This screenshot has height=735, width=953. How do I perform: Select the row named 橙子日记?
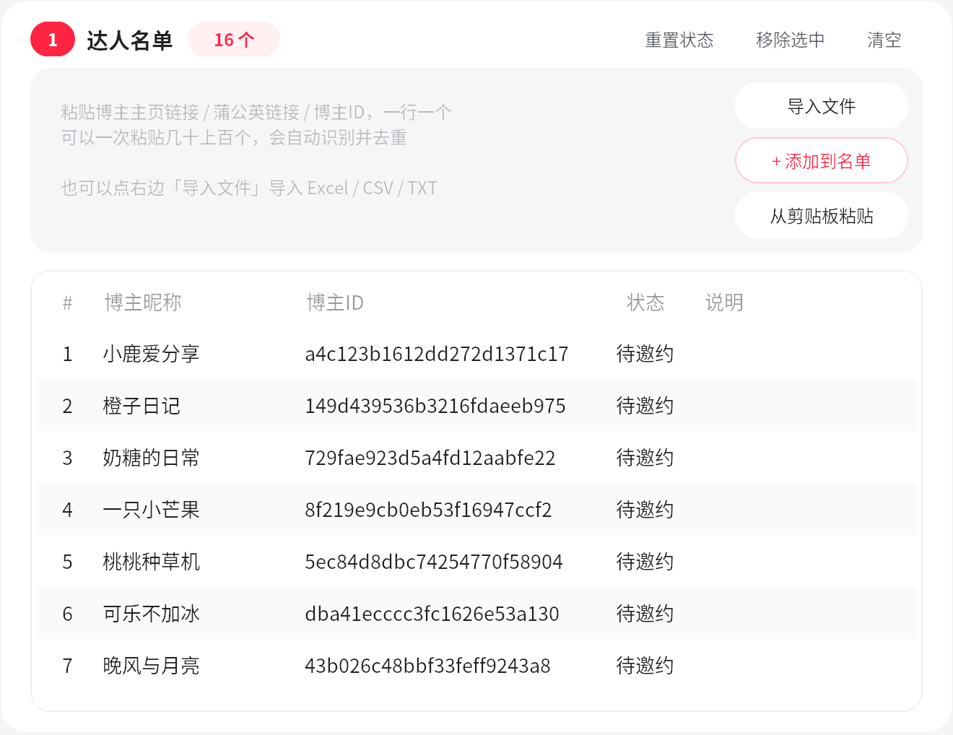pyautogui.click(x=476, y=405)
